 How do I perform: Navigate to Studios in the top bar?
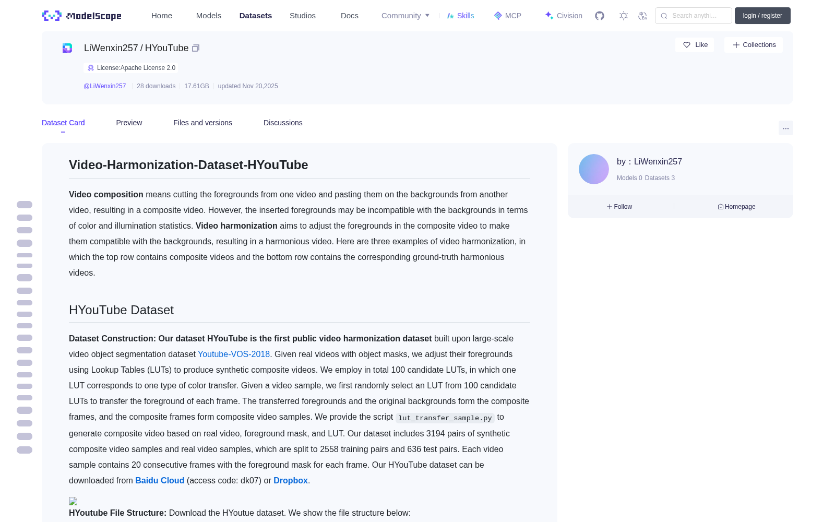[303, 16]
